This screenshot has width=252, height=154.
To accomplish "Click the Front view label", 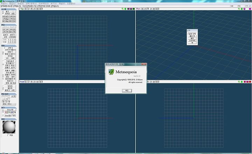I will pos(22,82).
